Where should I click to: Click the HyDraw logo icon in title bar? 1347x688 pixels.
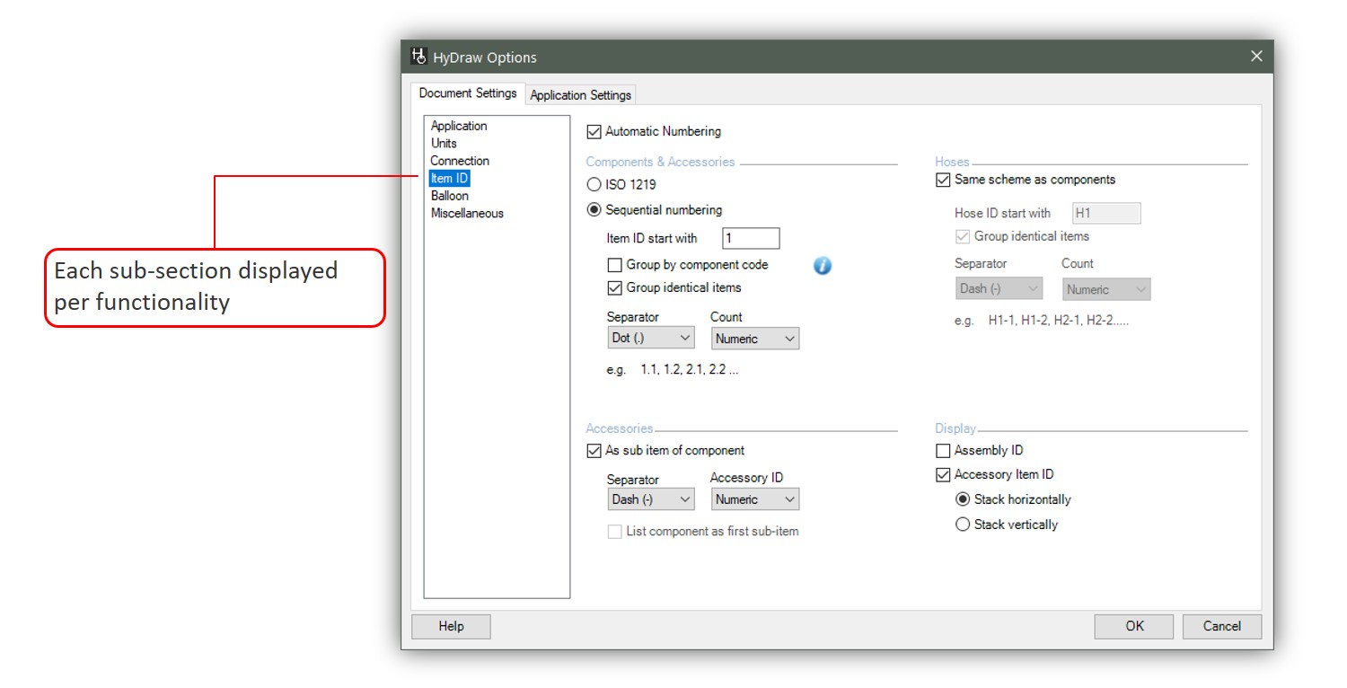point(418,57)
